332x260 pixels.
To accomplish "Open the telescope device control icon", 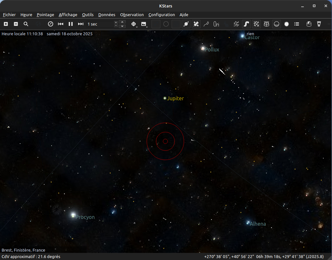I will (319, 24).
